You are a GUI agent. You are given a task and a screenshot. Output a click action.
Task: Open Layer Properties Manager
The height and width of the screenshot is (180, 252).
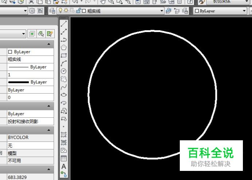click(x=52, y=11)
